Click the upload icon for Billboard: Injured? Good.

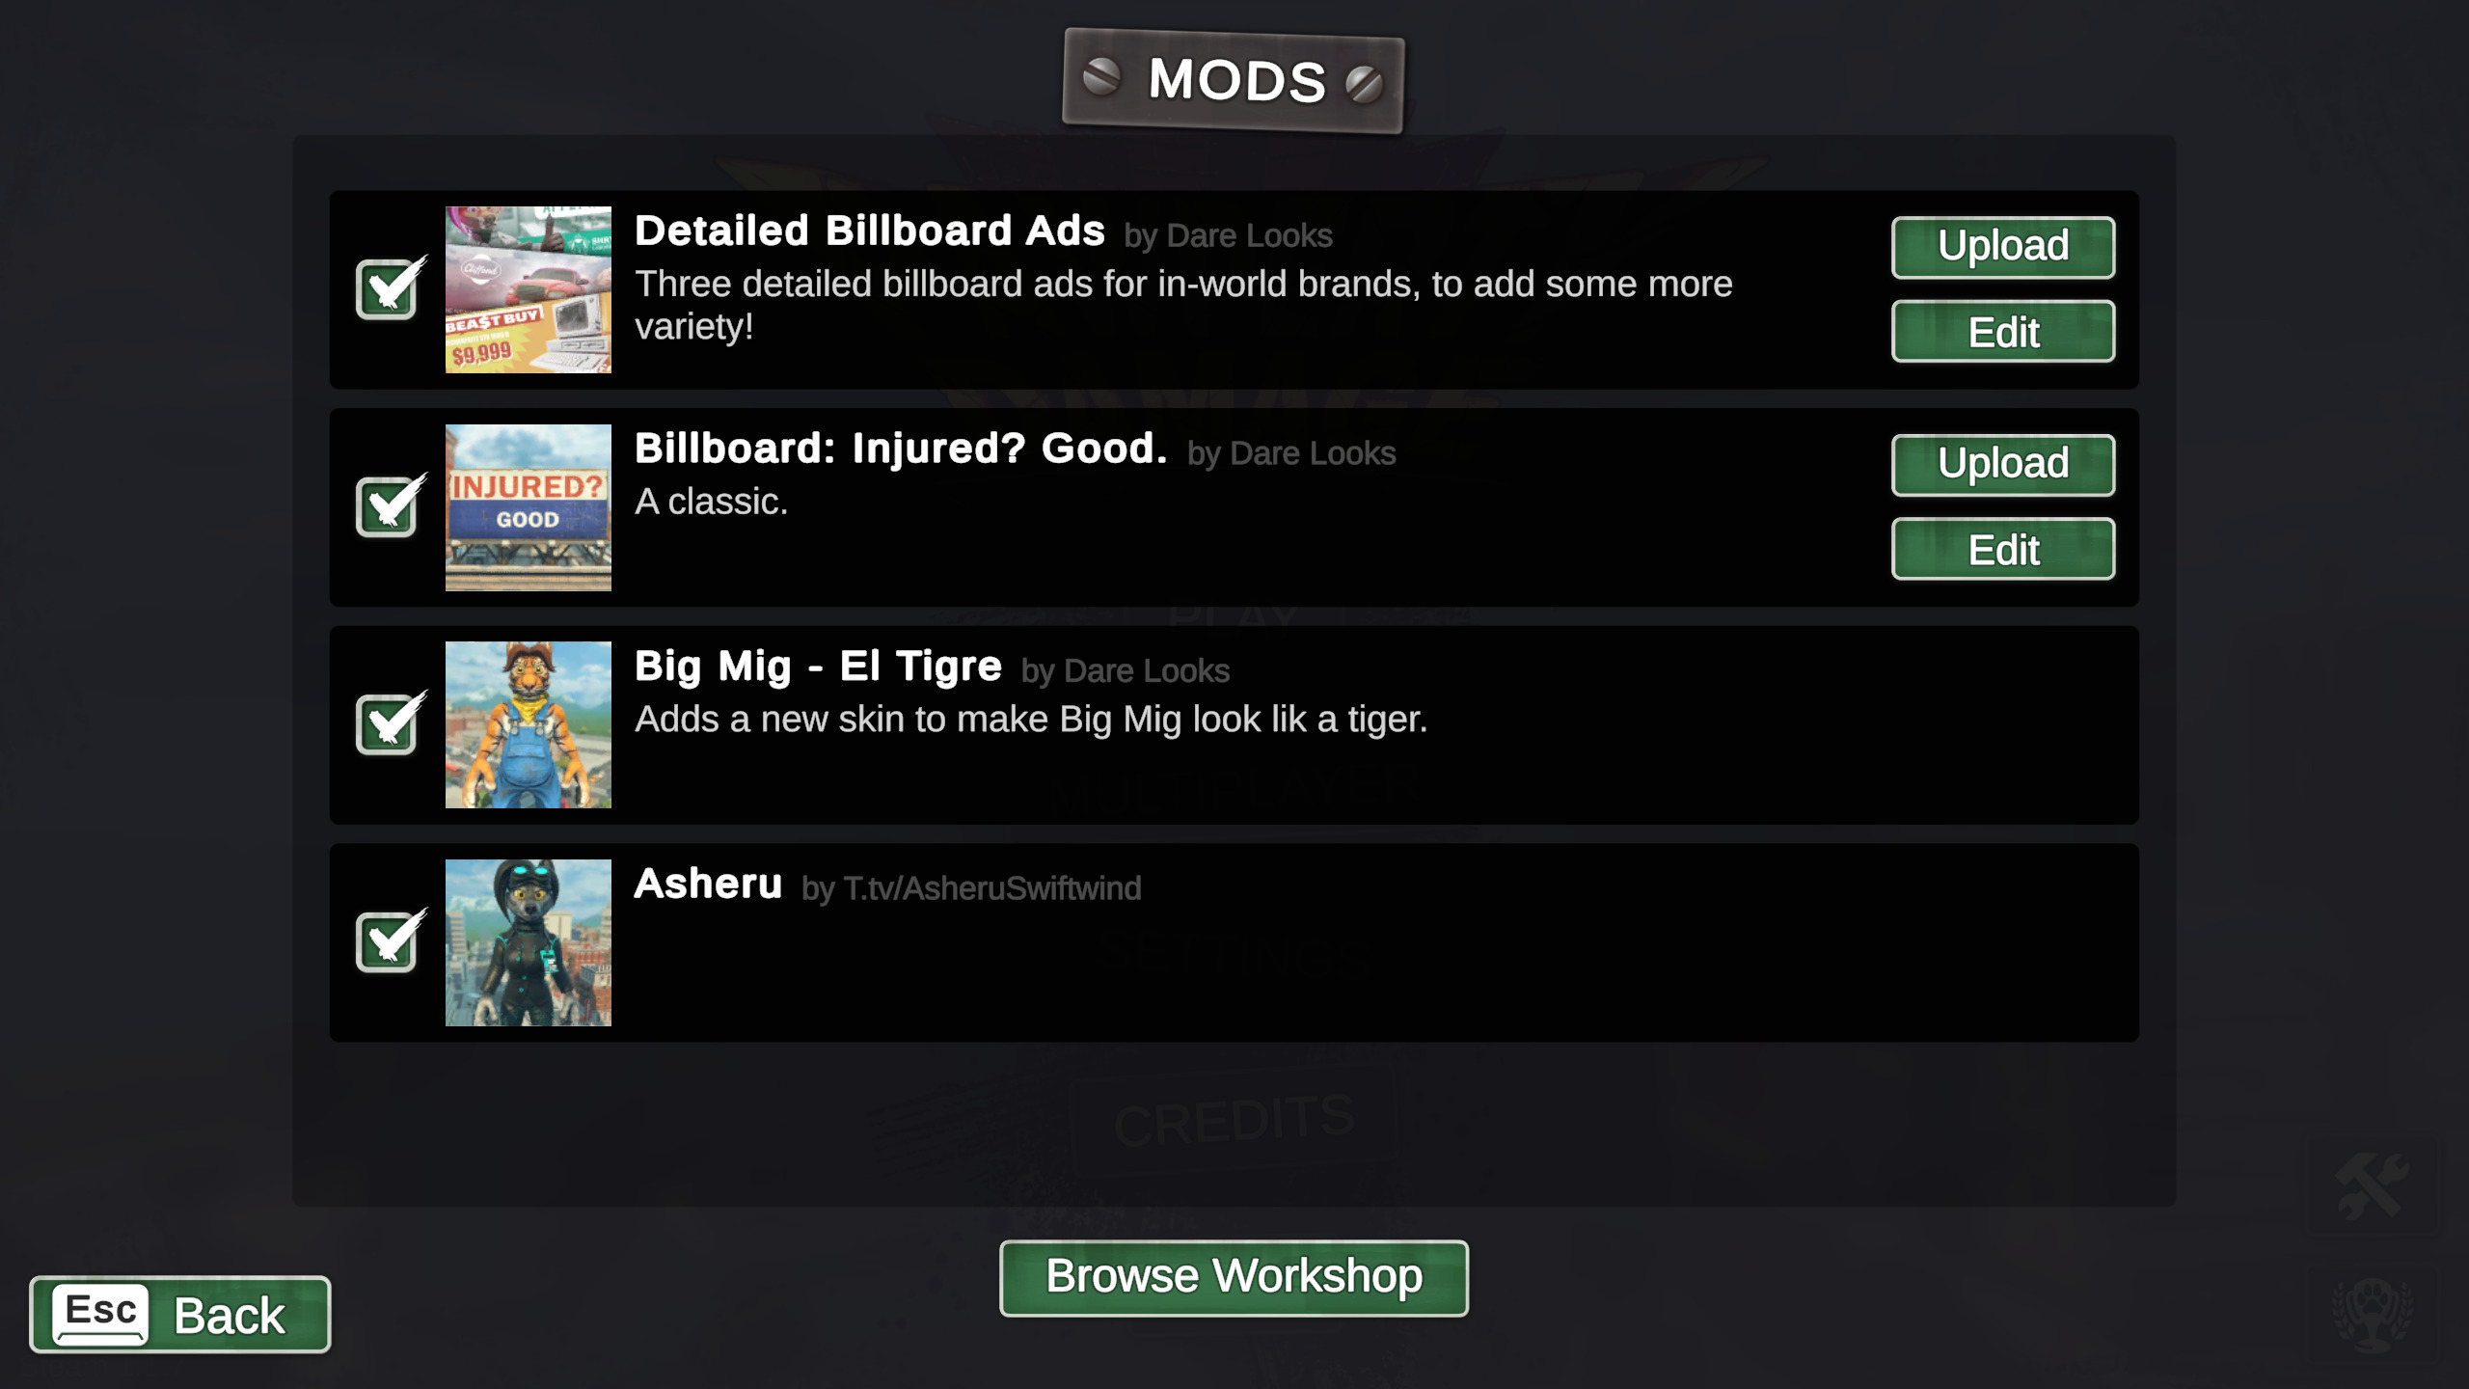pos(2002,461)
